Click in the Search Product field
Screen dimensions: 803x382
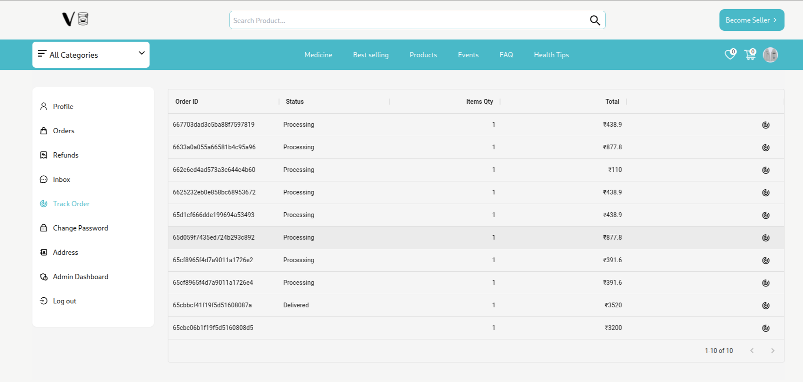(x=408, y=20)
